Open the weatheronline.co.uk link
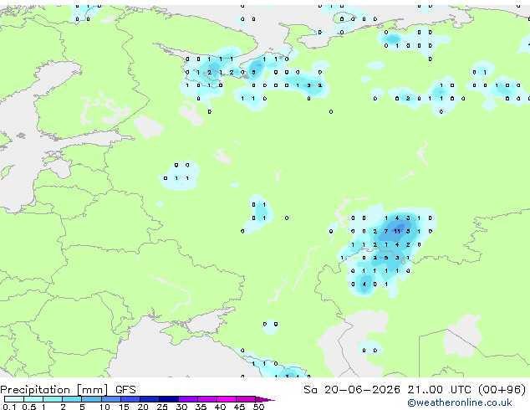 [460, 402]
